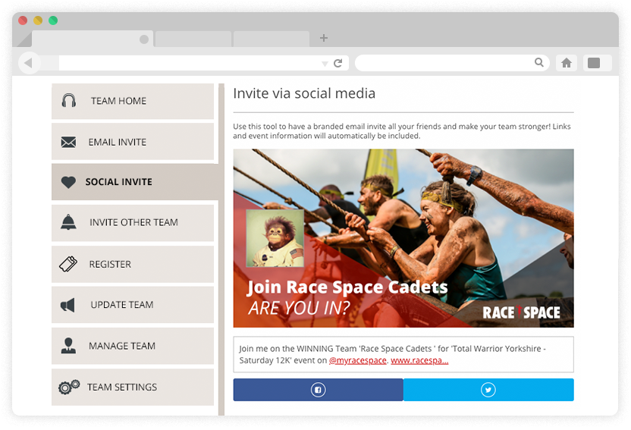Switch to the second browser tab
Screen dimensions: 631x430
coord(193,39)
